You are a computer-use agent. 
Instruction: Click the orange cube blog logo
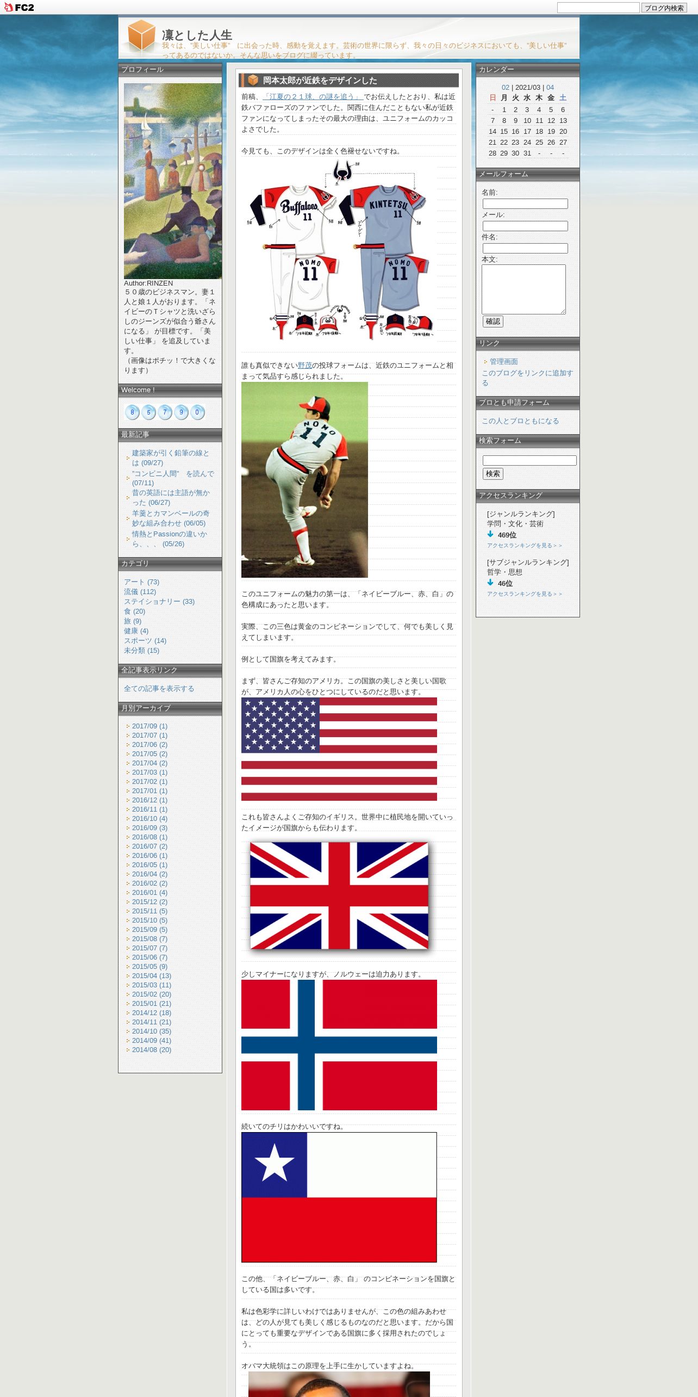click(x=141, y=36)
